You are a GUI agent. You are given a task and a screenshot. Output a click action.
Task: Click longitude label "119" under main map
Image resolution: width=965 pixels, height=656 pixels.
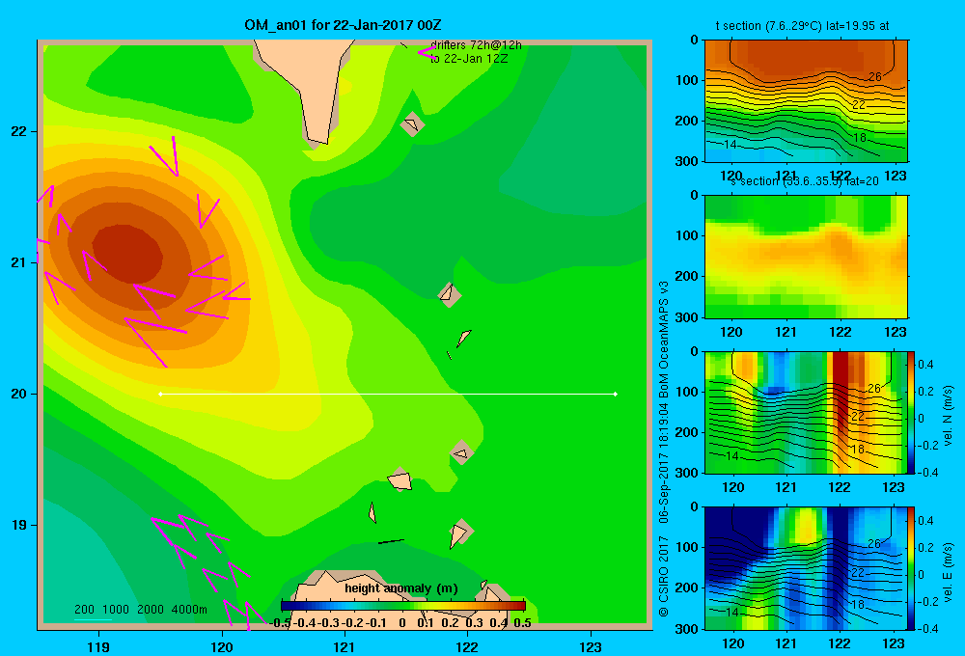98,646
